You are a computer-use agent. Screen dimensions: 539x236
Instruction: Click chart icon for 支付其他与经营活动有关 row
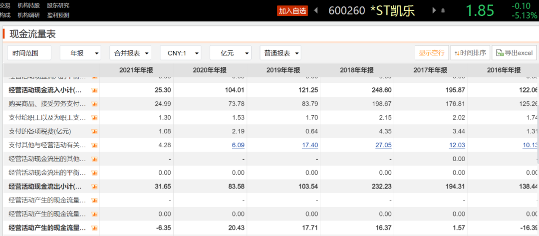[x=94, y=145]
